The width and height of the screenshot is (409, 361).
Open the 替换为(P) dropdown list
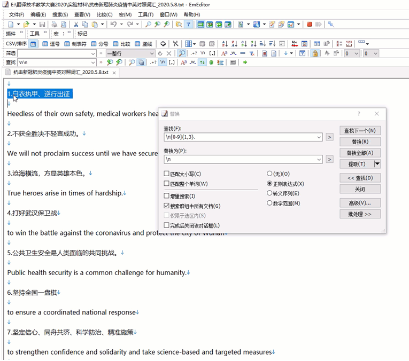[319, 160]
